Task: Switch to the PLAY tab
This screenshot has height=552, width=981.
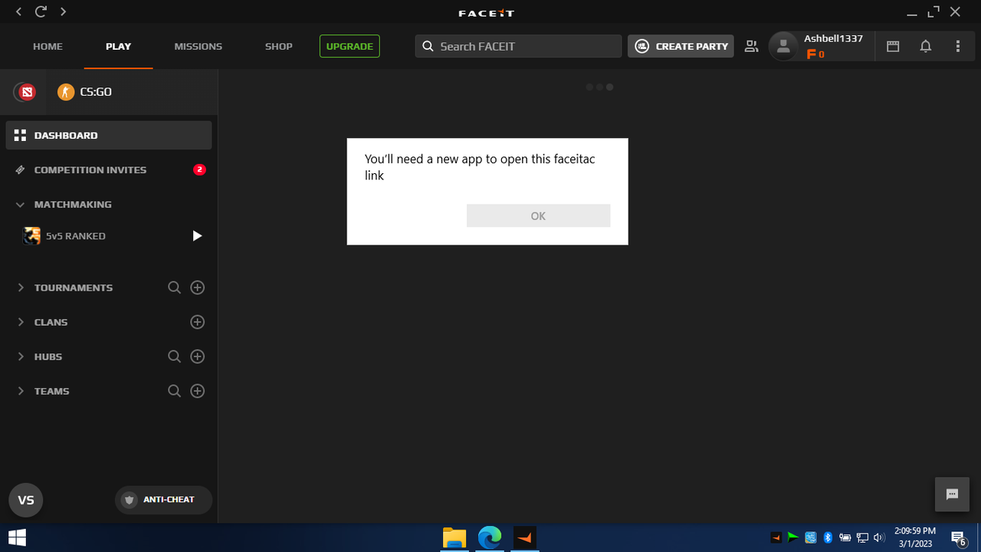Action: pos(118,46)
